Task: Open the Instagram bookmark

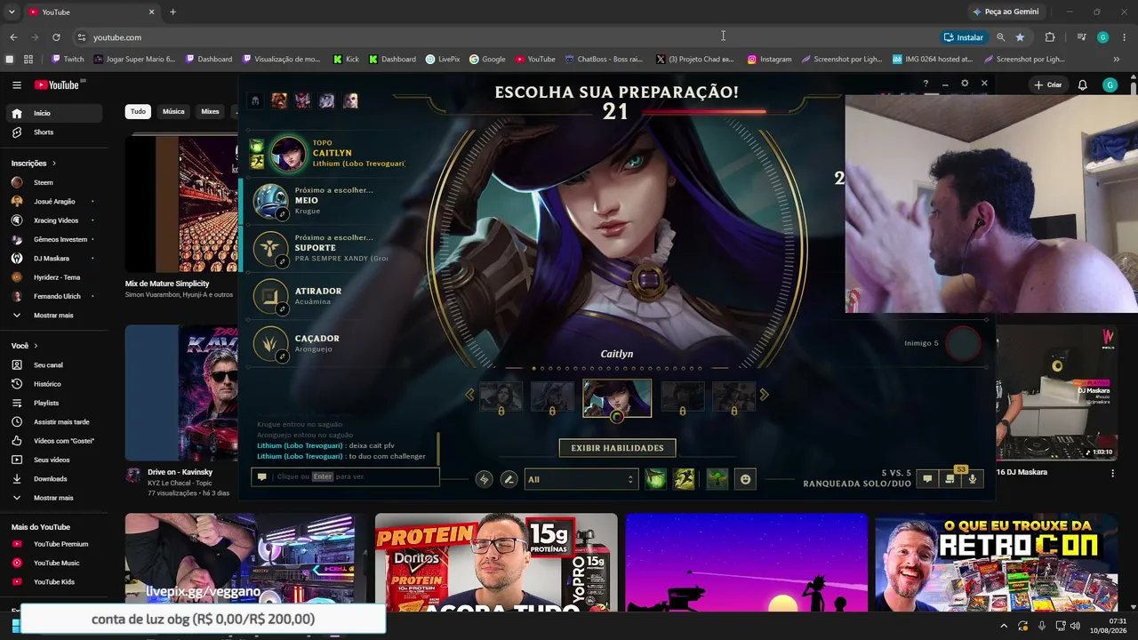Action: [x=769, y=60]
